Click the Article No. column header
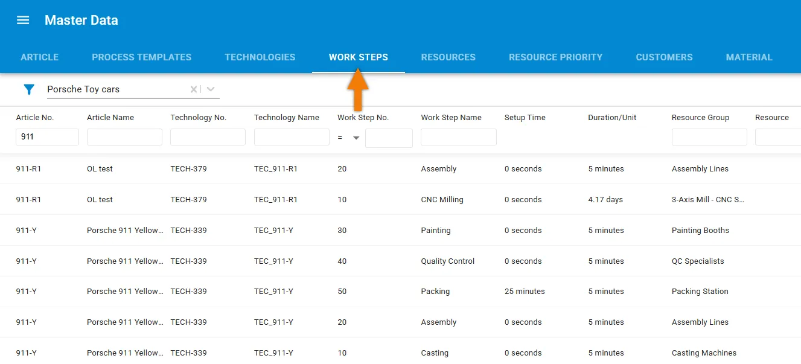 point(35,118)
